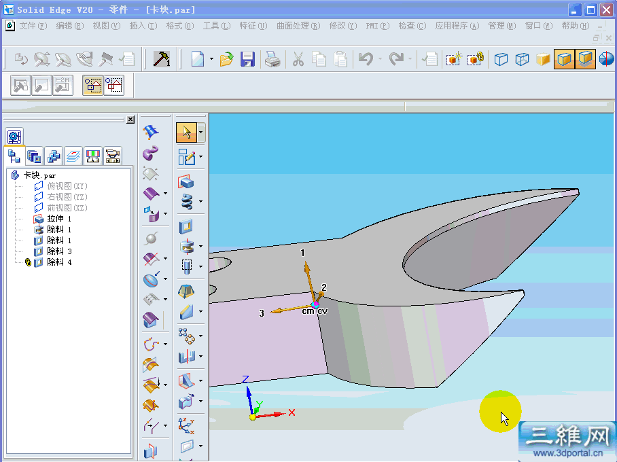Toggle the highlighted selection mode button
This screenshot has height=462, width=617.
(x=93, y=85)
